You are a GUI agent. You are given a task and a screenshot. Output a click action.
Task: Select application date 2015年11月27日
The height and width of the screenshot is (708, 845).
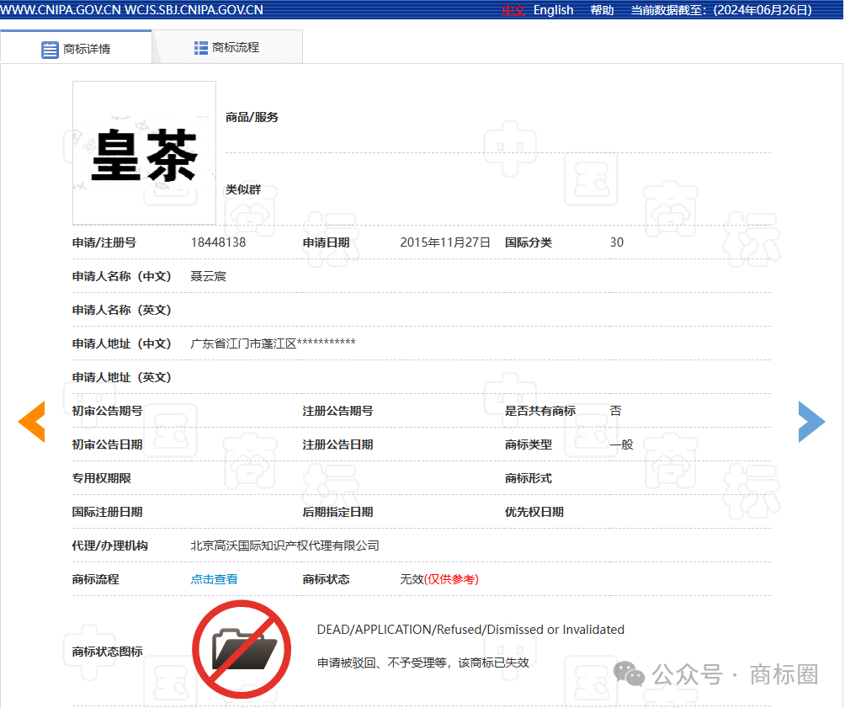pyautogui.click(x=445, y=242)
